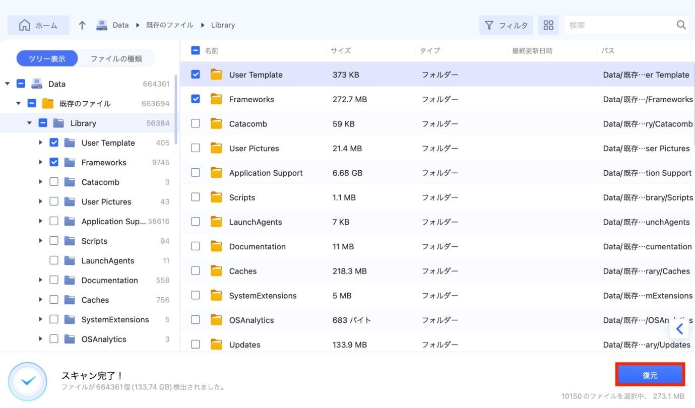
Task: Check the Catacomb checkbox in file list
Action: 196,123
